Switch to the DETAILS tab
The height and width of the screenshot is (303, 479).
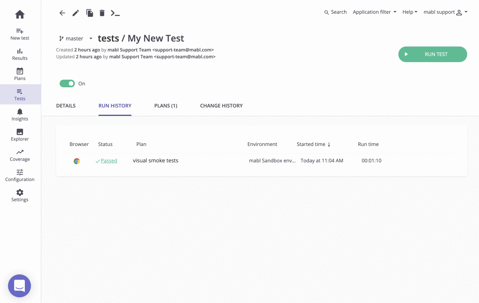(66, 106)
